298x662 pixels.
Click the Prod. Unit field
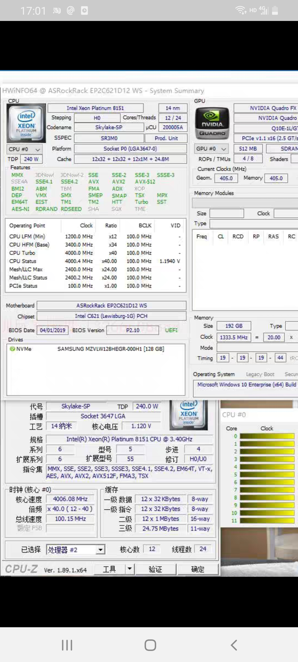point(166,138)
